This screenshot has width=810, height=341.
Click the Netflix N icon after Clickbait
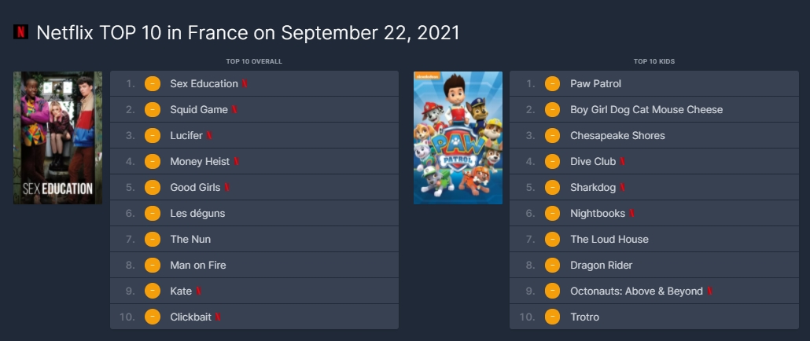218,317
